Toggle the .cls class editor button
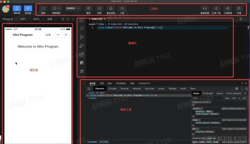 point(234,98)
